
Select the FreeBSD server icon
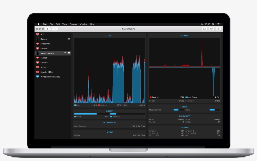(x=38, y=48)
